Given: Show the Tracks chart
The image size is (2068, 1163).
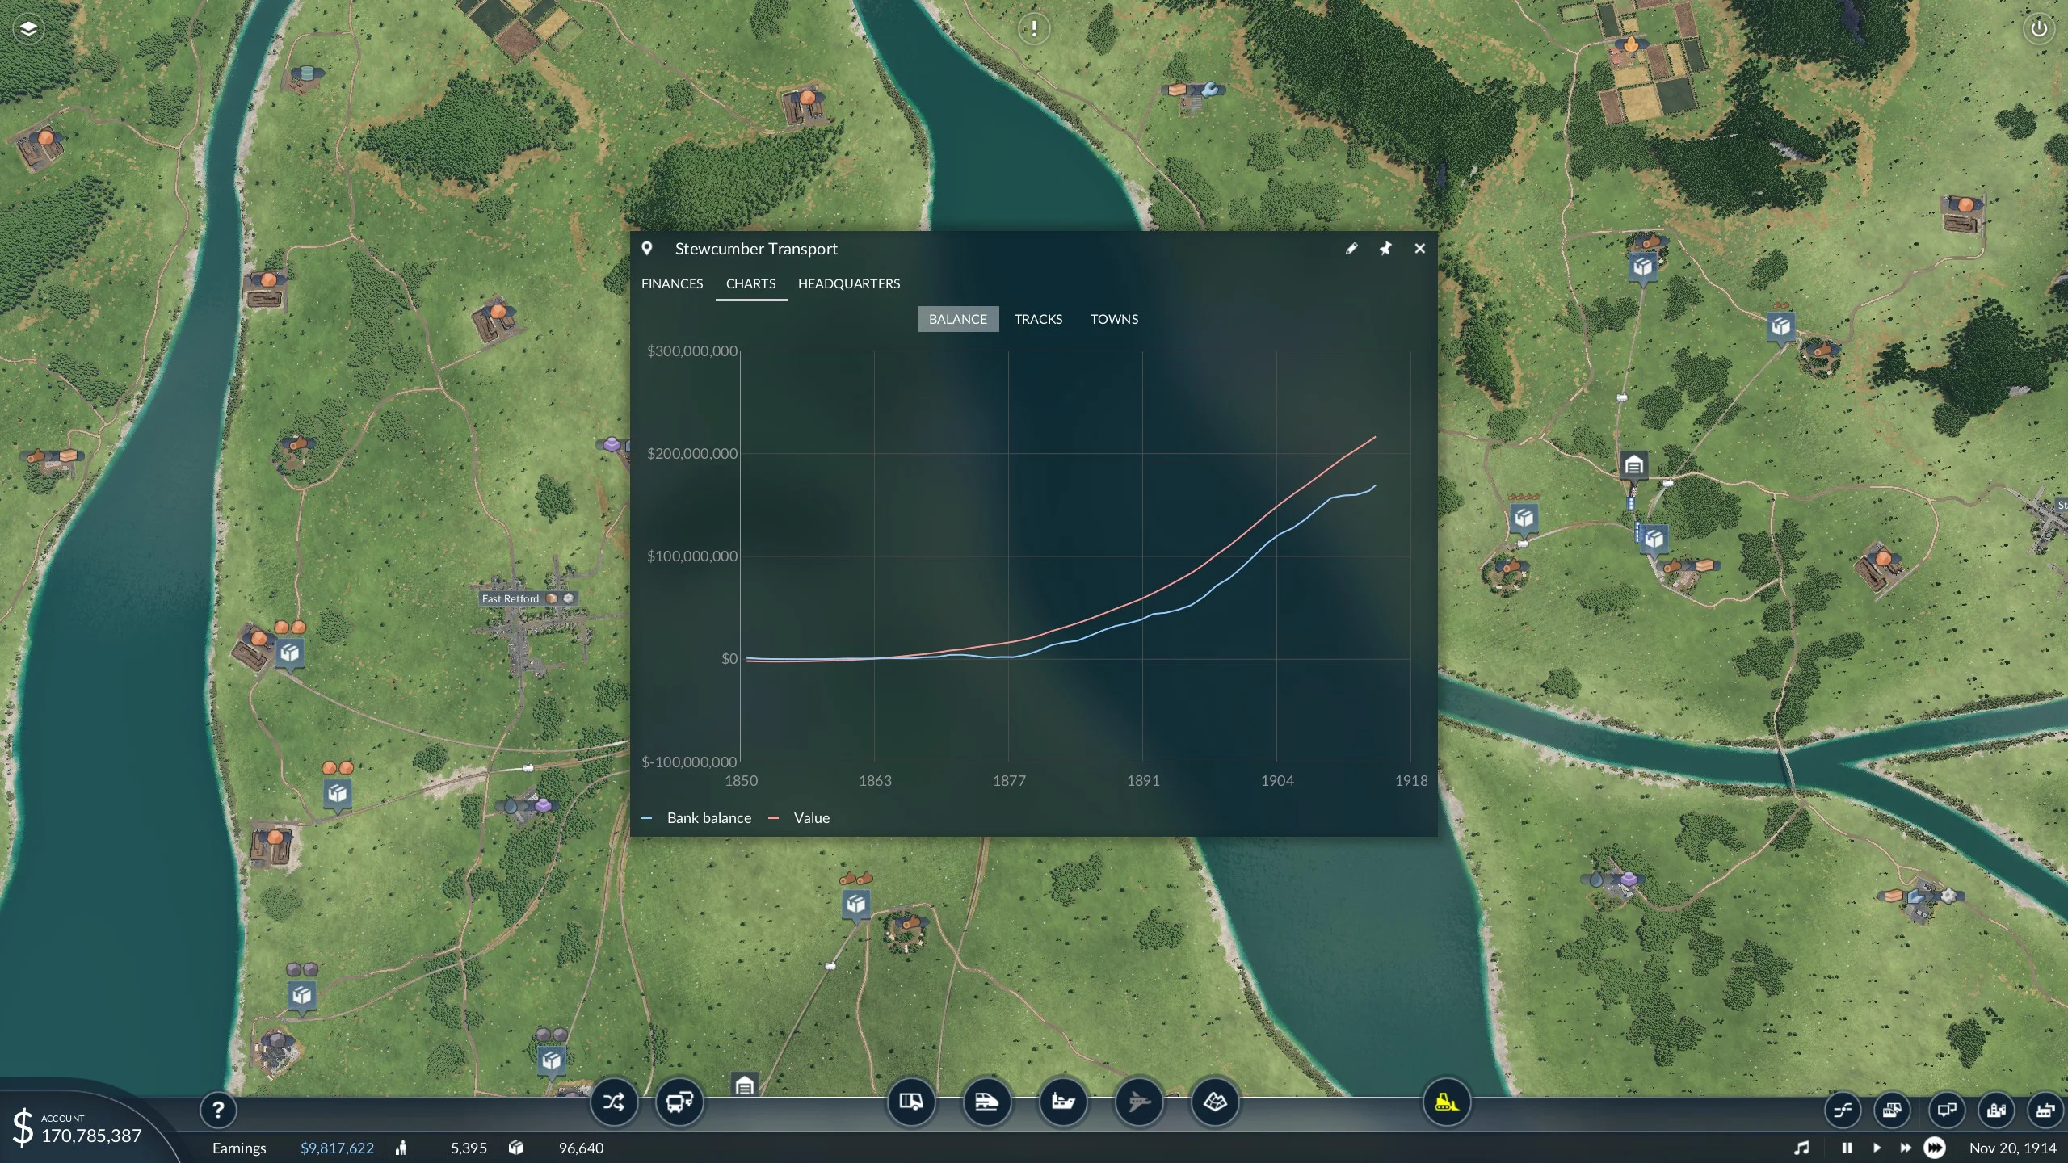Looking at the screenshot, I should (1038, 319).
